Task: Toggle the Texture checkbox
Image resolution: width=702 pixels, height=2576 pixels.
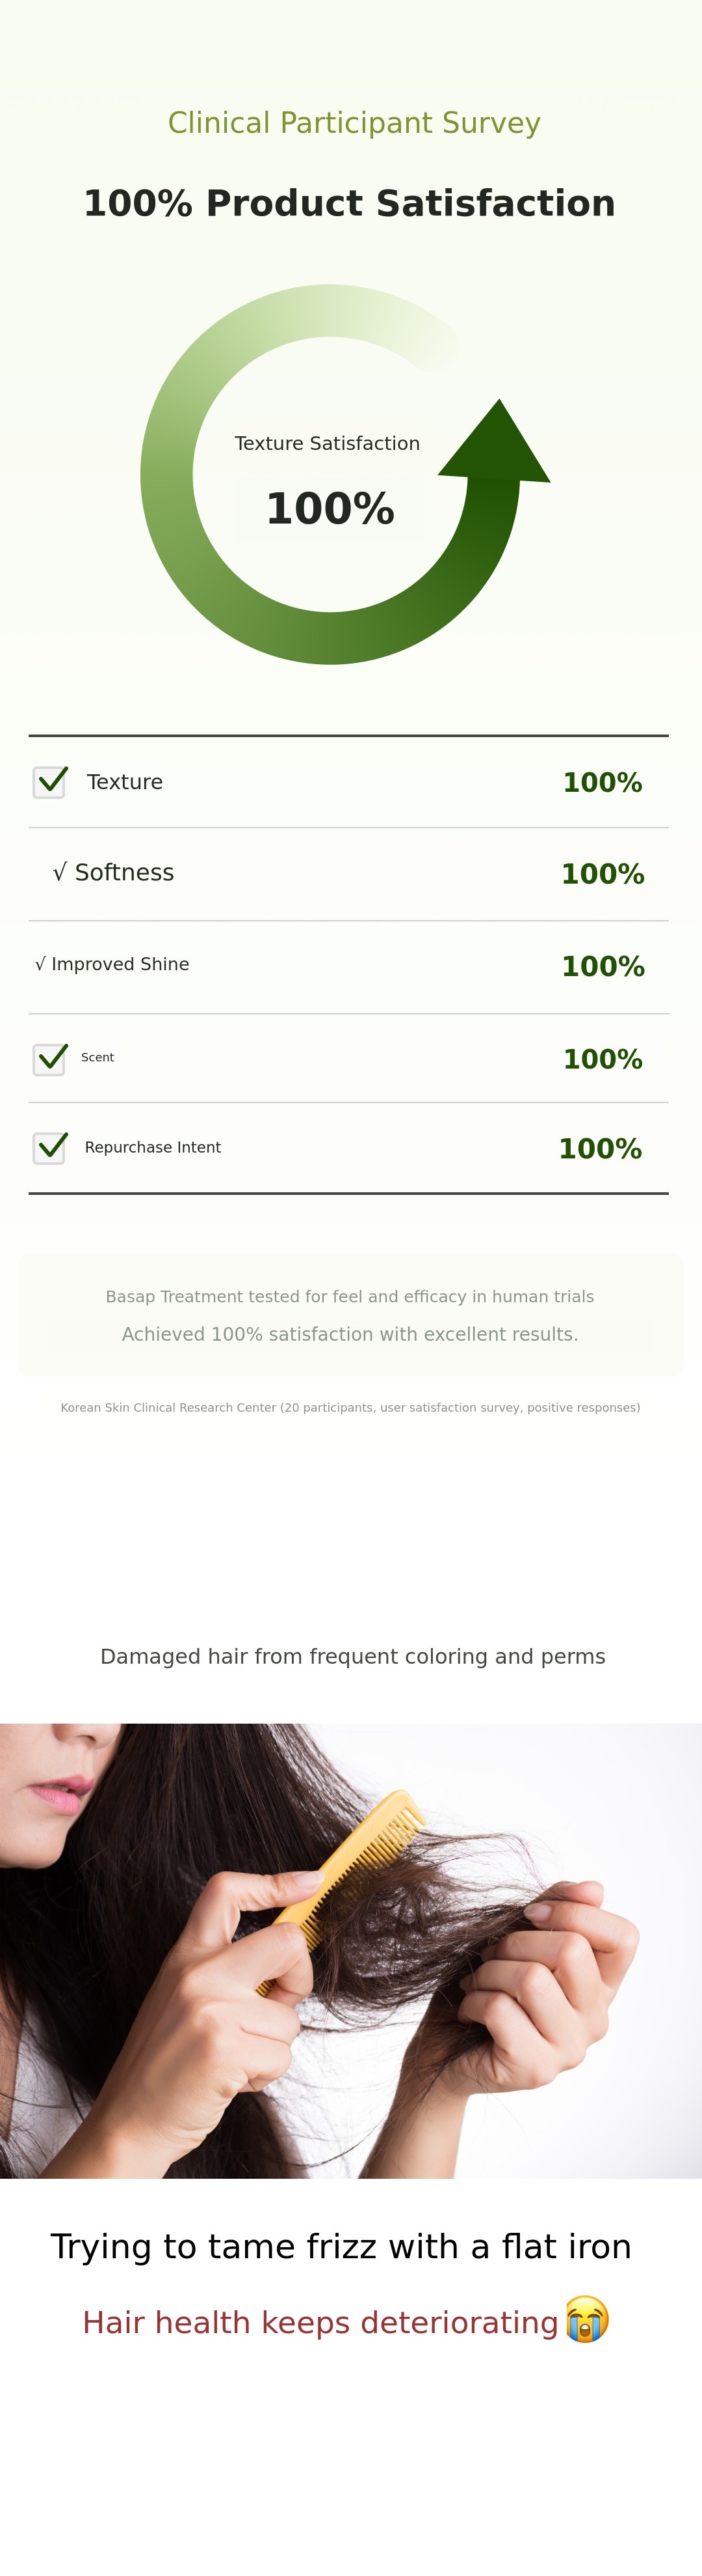Action: 50,782
